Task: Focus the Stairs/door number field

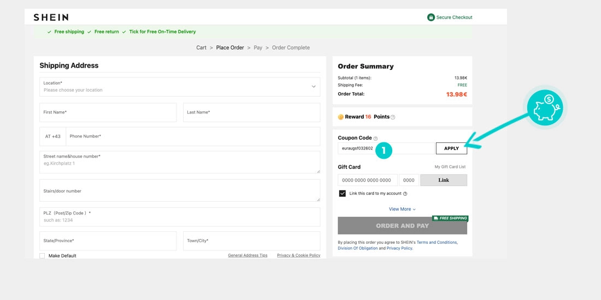Action: (180, 190)
